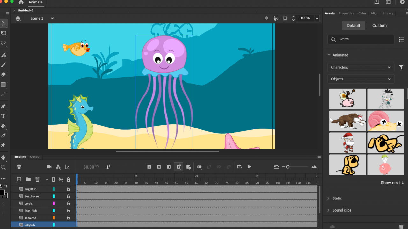The image size is (408, 229).
Task: Click the Santa Claus asset thumbnail
Action: click(347, 143)
